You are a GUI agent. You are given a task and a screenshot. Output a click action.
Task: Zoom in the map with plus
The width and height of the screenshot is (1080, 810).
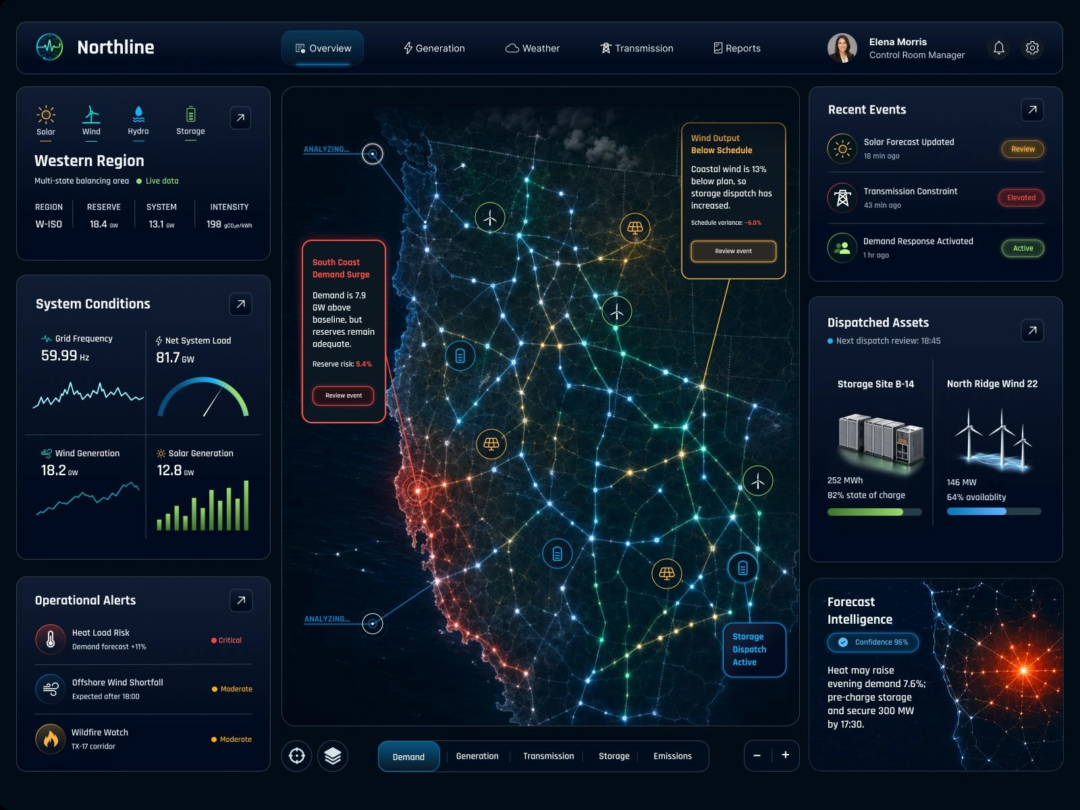pyautogui.click(x=786, y=755)
